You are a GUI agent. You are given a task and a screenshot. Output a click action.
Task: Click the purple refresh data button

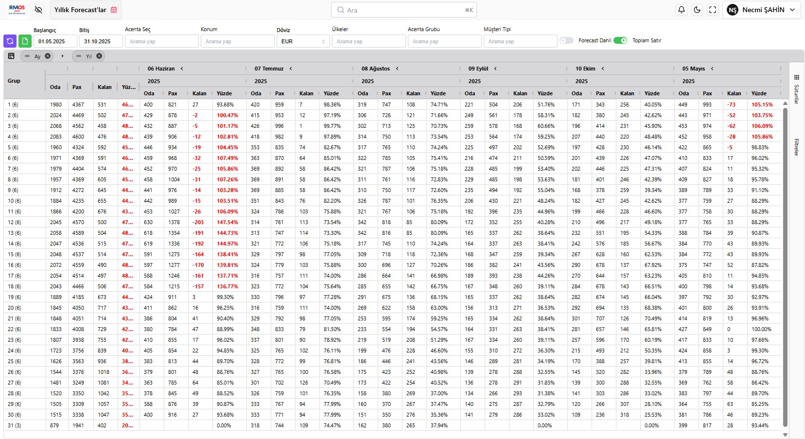(x=10, y=41)
